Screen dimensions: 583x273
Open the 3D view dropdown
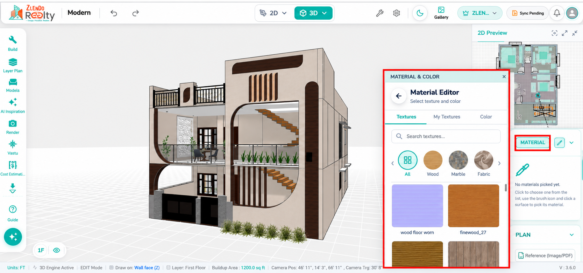pos(314,13)
